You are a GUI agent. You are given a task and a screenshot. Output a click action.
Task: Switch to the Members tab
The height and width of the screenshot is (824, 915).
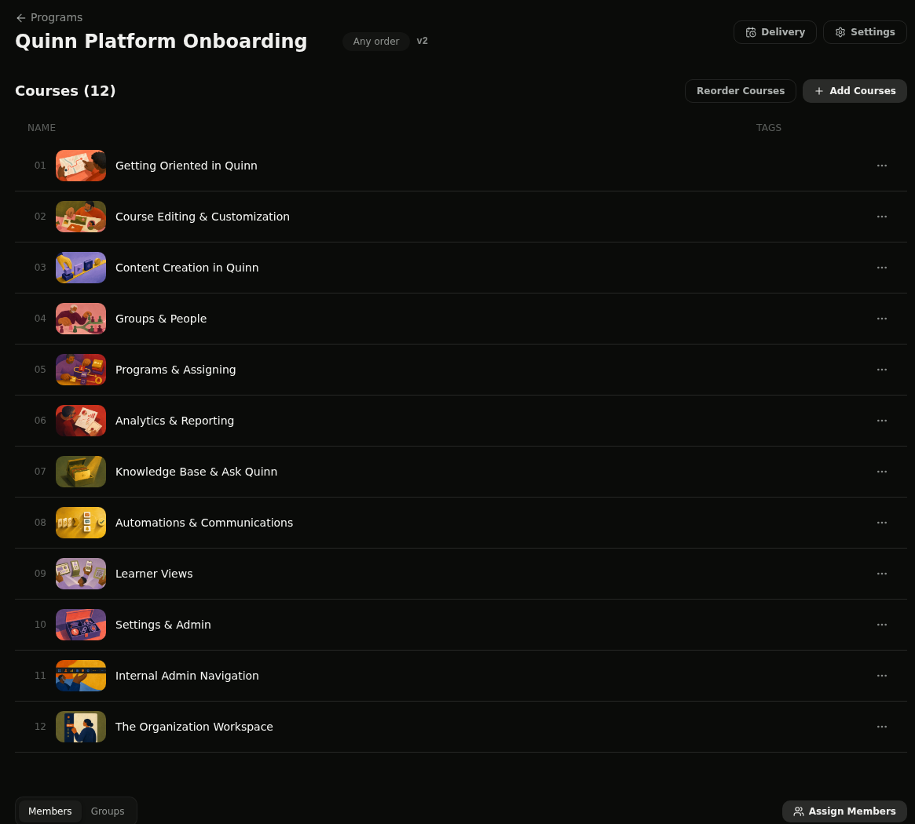[50, 811]
